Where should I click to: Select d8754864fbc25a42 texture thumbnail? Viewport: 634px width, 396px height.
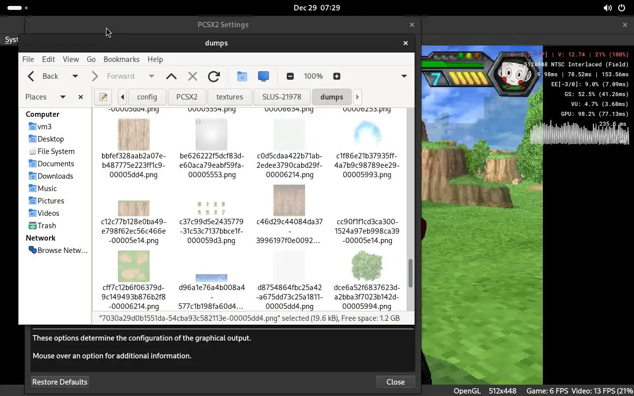click(x=289, y=266)
